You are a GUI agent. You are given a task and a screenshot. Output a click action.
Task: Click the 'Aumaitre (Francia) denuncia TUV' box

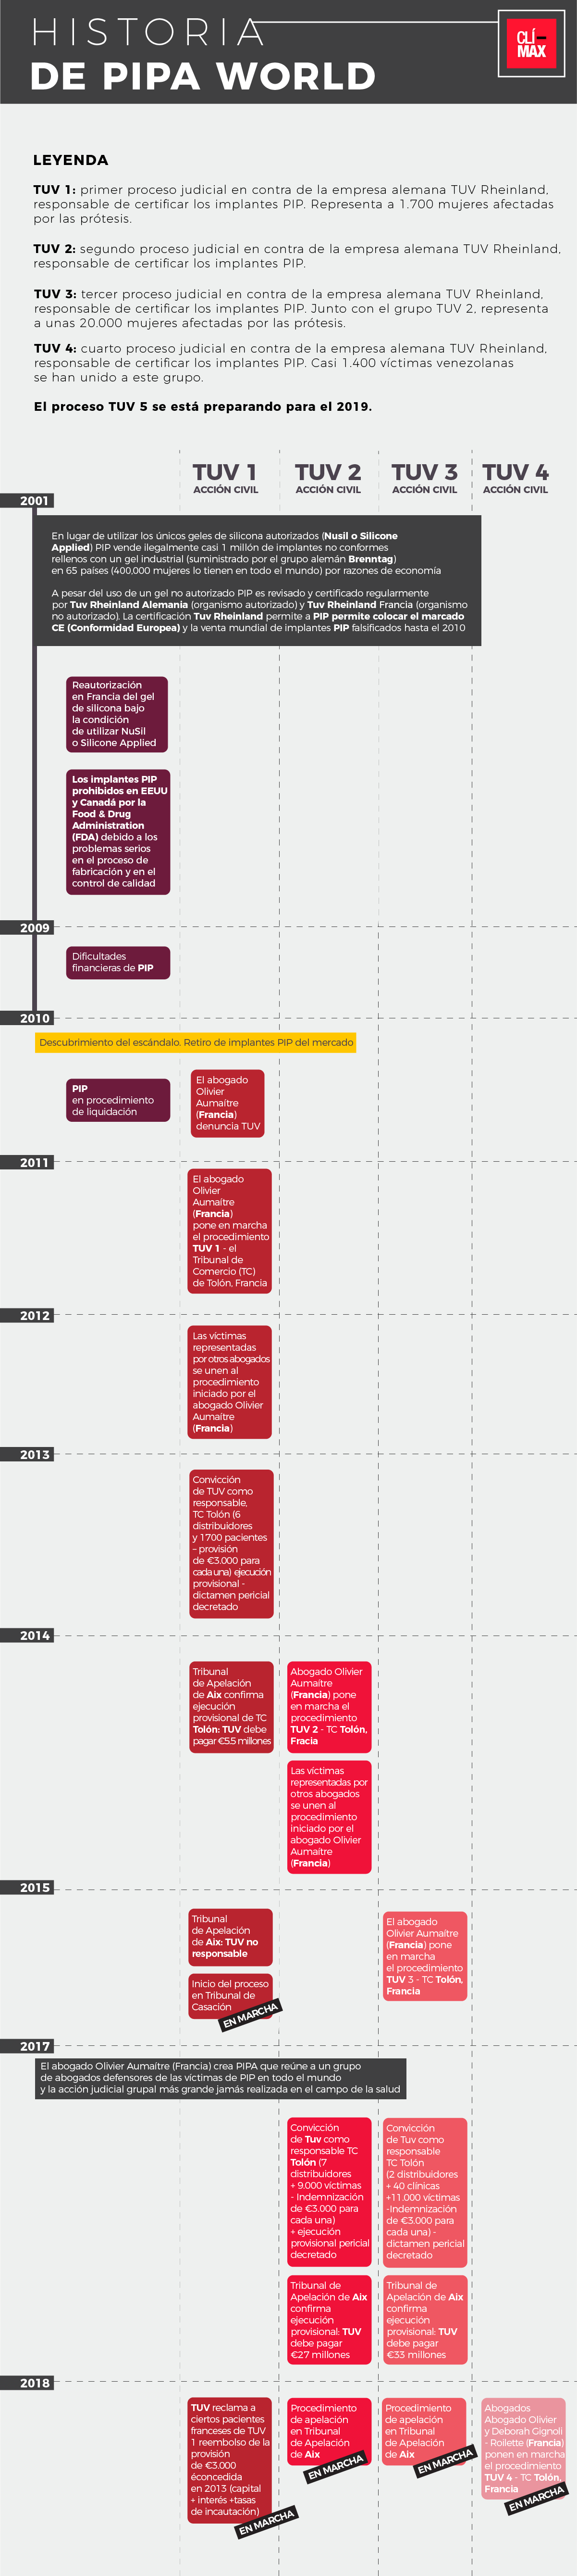228,1103
